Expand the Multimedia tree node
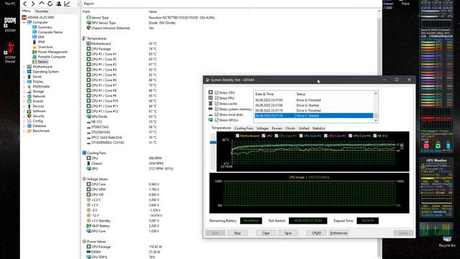 24,86
